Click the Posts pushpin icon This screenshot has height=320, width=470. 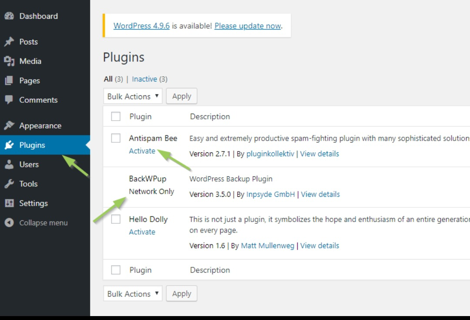point(9,42)
